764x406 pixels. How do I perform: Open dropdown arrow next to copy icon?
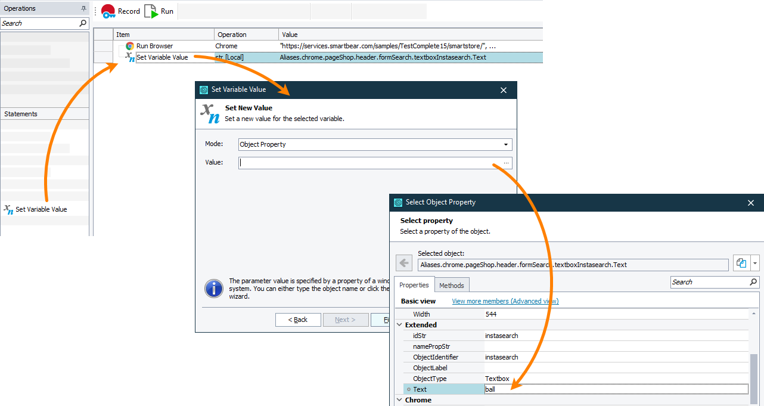pyautogui.click(x=755, y=264)
